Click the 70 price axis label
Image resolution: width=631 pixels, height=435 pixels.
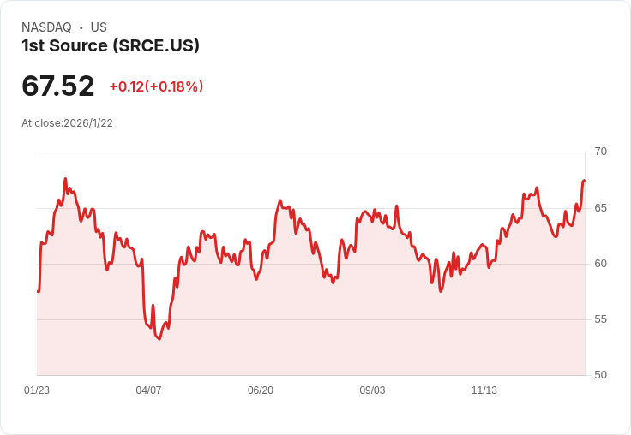pyautogui.click(x=600, y=152)
